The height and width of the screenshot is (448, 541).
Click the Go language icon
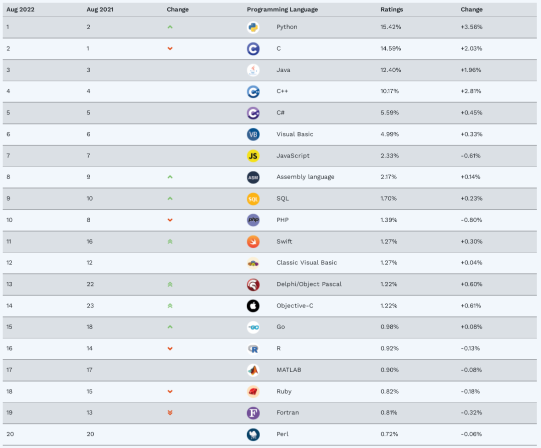click(x=253, y=327)
